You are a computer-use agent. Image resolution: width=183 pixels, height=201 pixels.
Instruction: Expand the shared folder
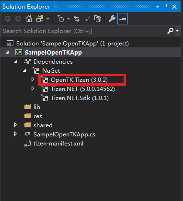(x=15, y=125)
